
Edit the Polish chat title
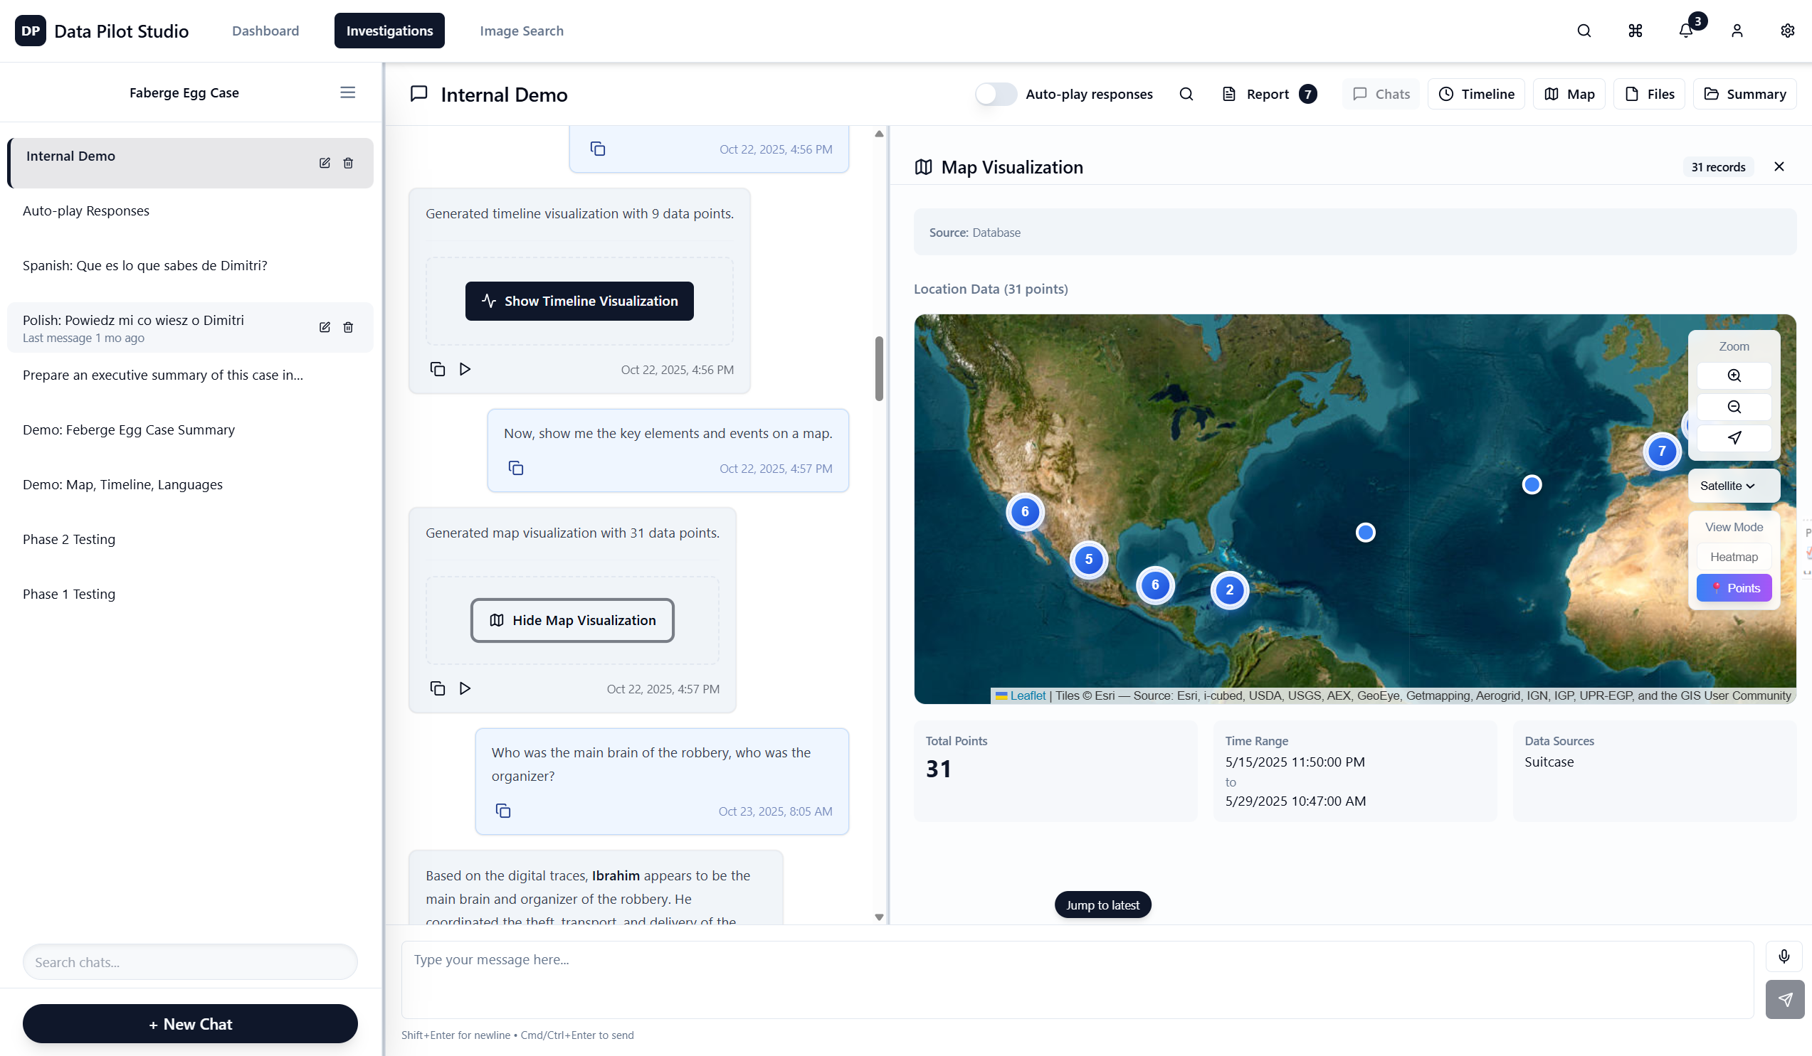pyautogui.click(x=325, y=328)
